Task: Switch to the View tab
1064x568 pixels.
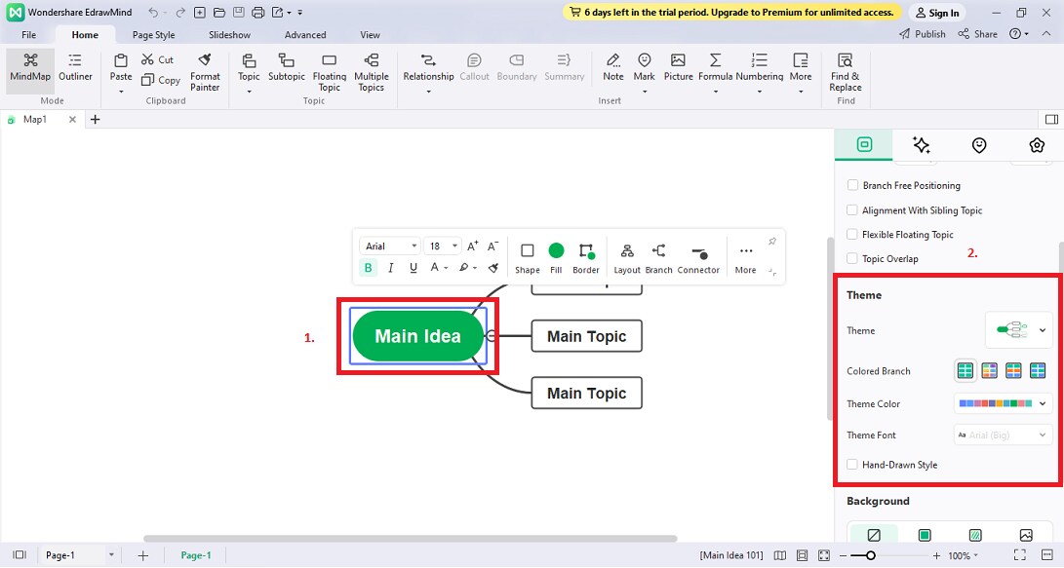Action: pyautogui.click(x=370, y=34)
